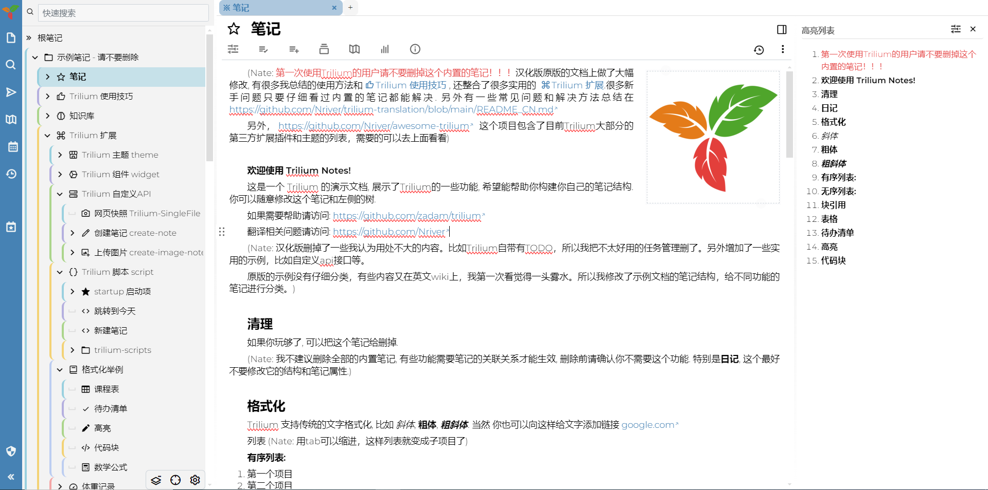Click the tree panel vertical scrollbar
988x490 pixels.
209,98
